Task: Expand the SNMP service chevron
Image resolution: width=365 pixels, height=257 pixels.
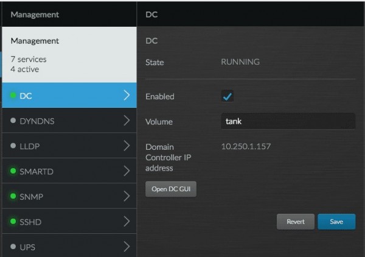Action: tap(127, 196)
